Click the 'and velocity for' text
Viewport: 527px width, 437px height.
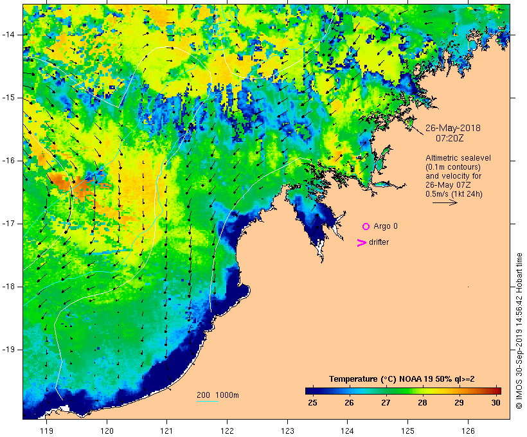click(453, 176)
